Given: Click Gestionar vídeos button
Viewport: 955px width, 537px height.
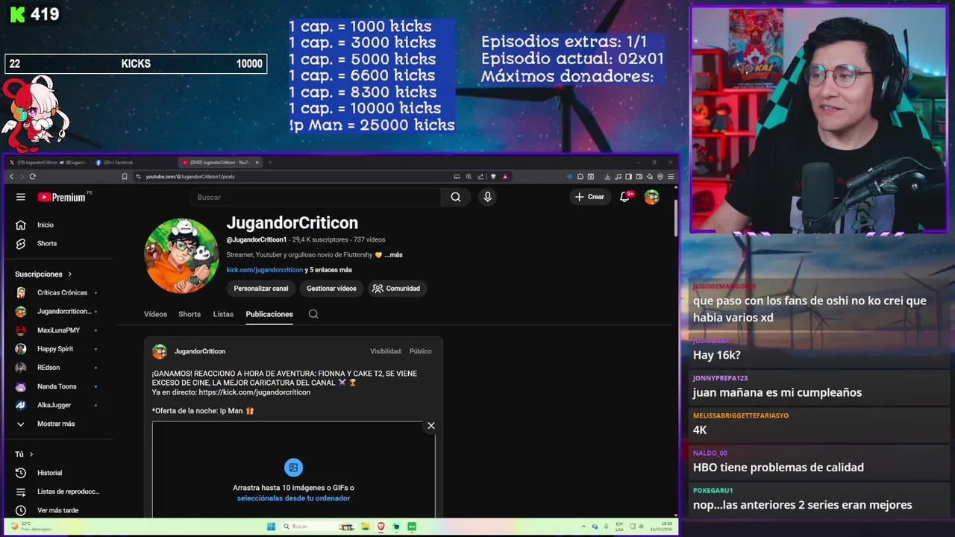Looking at the screenshot, I should tap(331, 289).
